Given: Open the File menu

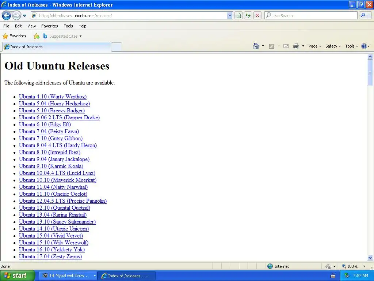Looking at the screenshot, I should (7, 26).
